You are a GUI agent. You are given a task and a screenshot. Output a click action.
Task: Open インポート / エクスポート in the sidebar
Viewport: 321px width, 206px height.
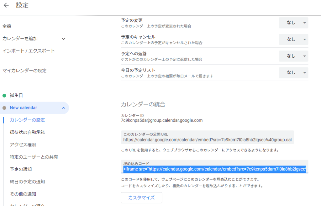coord(29,51)
